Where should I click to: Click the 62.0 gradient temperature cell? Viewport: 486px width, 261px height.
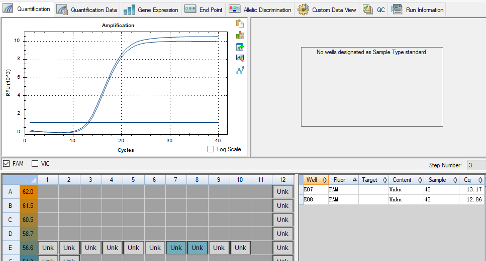tap(29, 191)
